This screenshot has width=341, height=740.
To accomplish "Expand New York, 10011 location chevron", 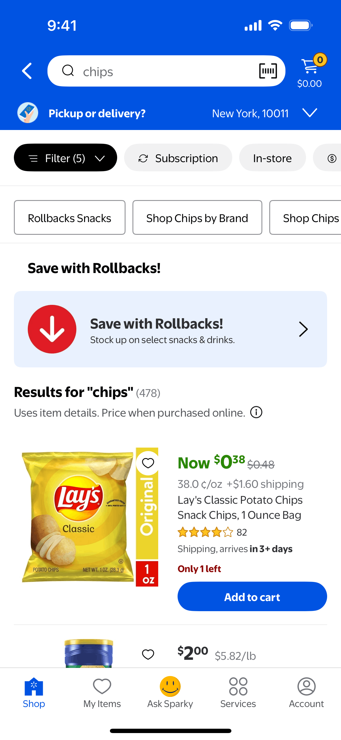I will (310, 113).
